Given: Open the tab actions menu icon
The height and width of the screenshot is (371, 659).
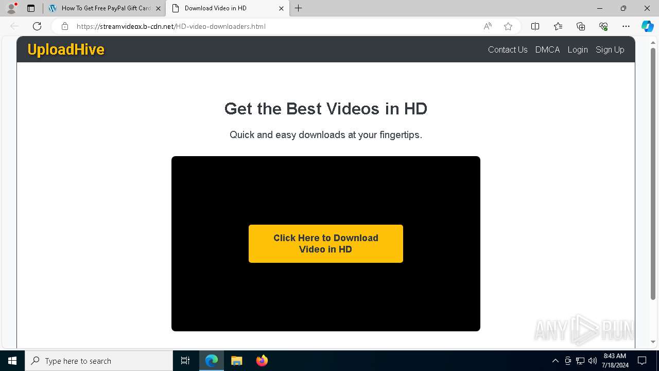Looking at the screenshot, I should pyautogui.click(x=31, y=8).
